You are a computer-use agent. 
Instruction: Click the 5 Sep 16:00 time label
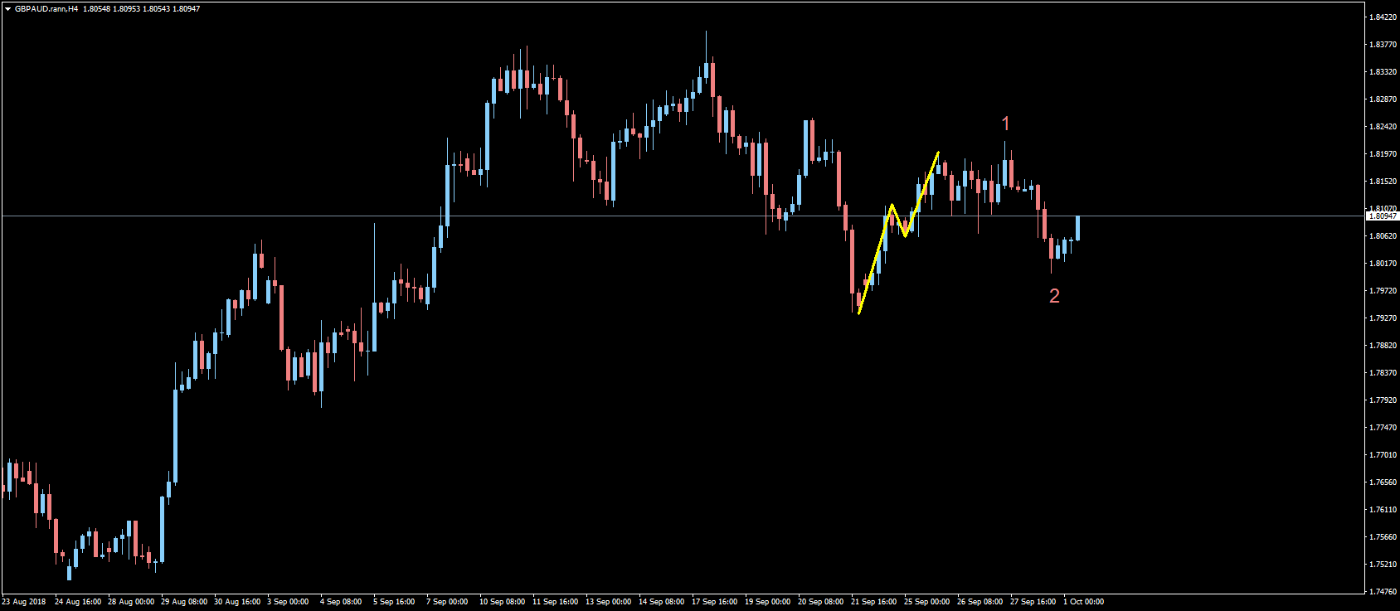pyautogui.click(x=394, y=602)
